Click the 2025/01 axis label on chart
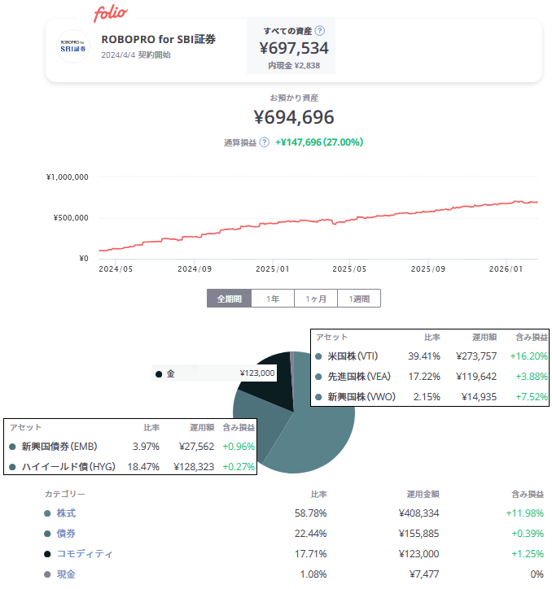This screenshot has width=552, height=589. (273, 269)
